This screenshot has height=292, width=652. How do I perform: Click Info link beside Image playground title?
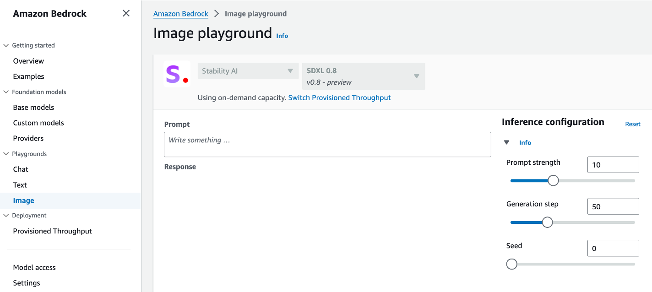coord(282,36)
